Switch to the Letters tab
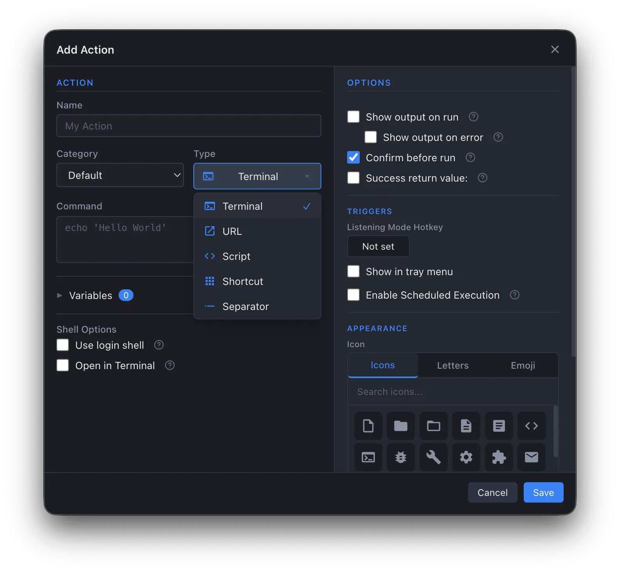This screenshot has width=620, height=573. coord(453,365)
